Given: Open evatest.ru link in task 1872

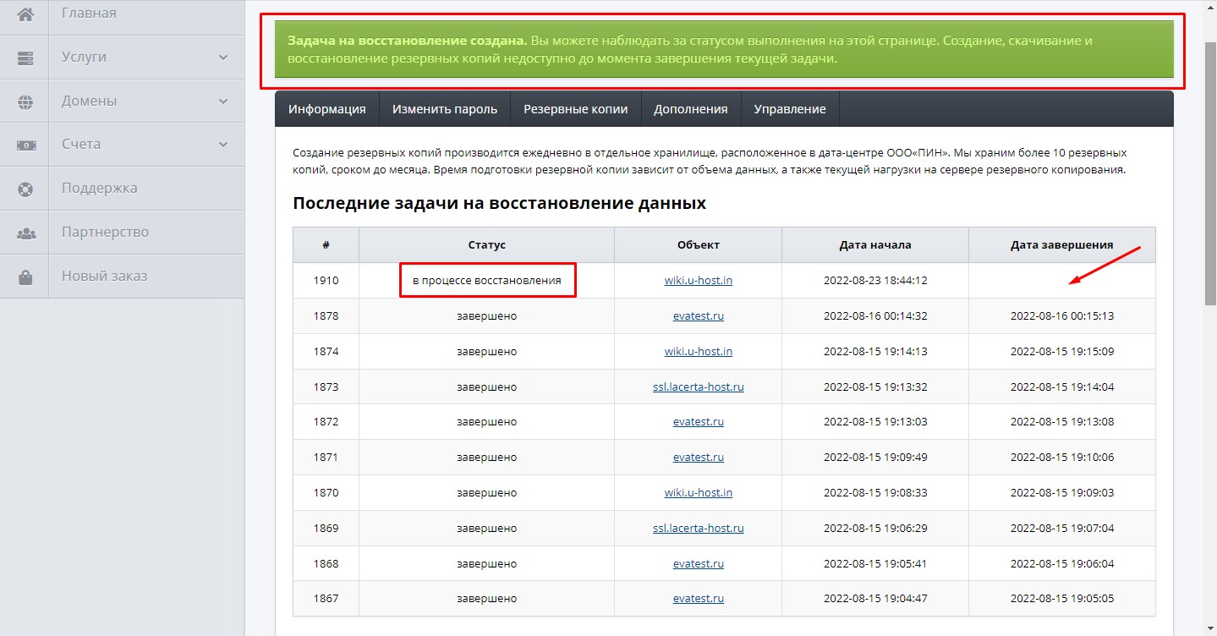Looking at the screenshot, I should (699, 422).
